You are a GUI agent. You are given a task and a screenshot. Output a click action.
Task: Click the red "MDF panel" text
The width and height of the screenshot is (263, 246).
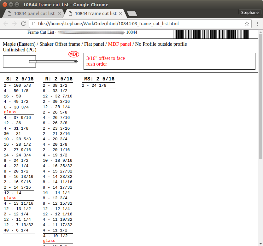click(120, 44)
